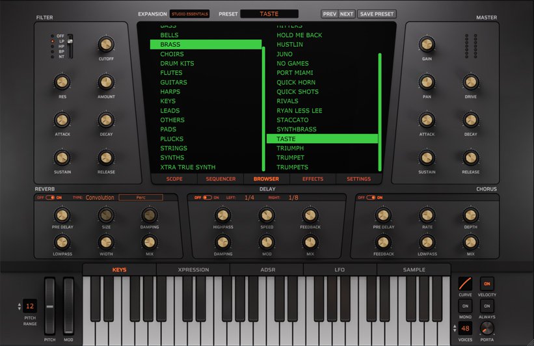Select the velocity Curve shape icon
Viewport: 534px width, 346px height.
point(465,284)
